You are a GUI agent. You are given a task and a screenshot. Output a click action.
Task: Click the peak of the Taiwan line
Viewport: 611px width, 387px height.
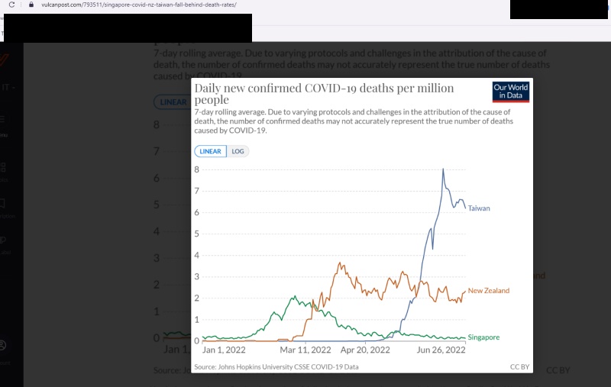point(443,169)
